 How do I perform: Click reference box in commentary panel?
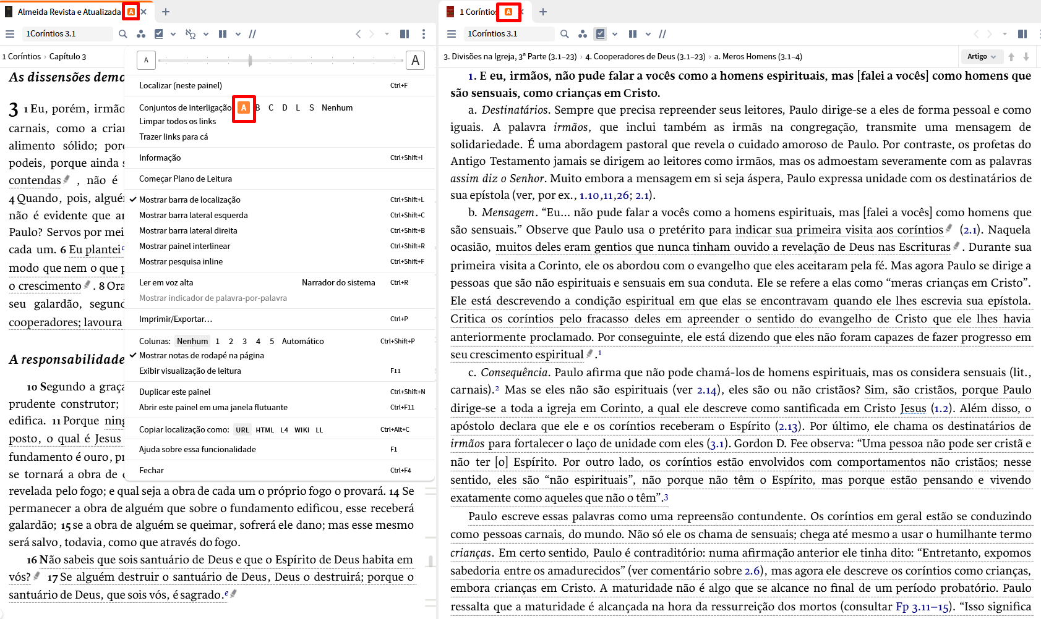510,34
